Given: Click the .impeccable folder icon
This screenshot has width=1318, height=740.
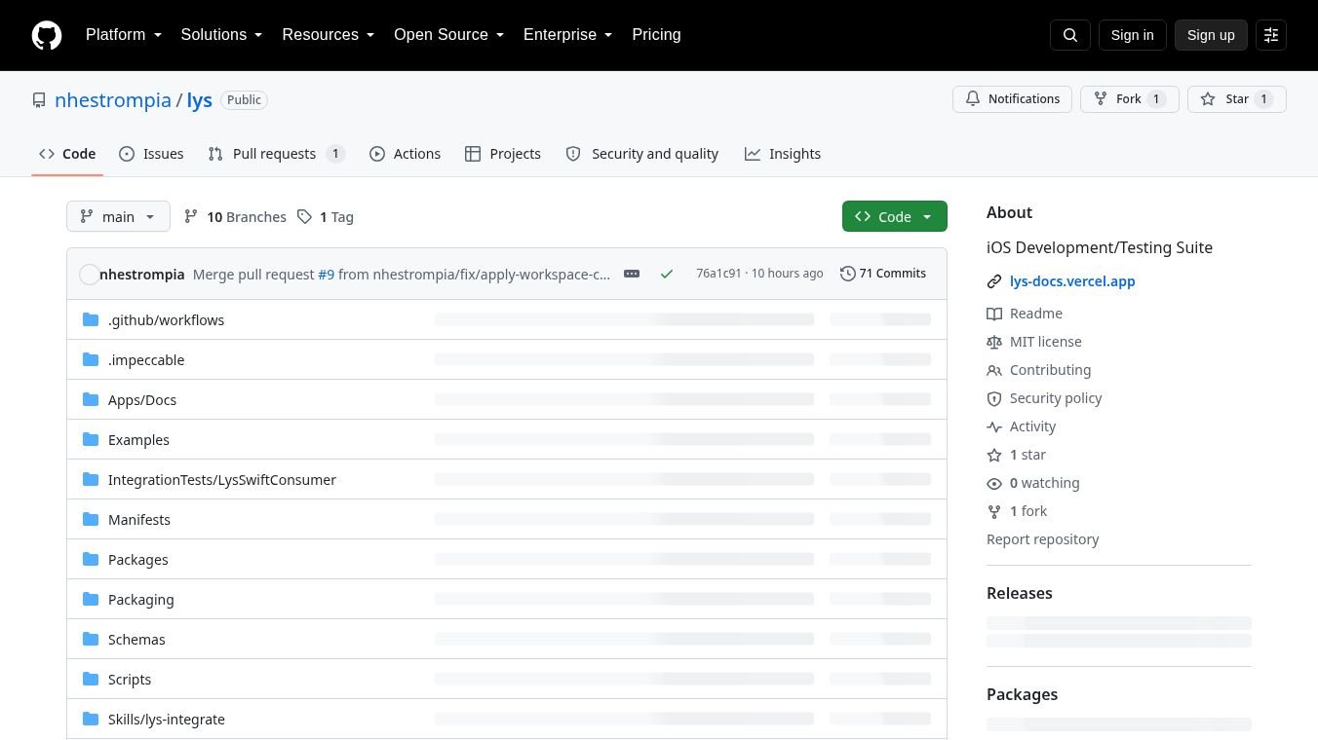Looking at the screenshot, I should pos(91,359).
